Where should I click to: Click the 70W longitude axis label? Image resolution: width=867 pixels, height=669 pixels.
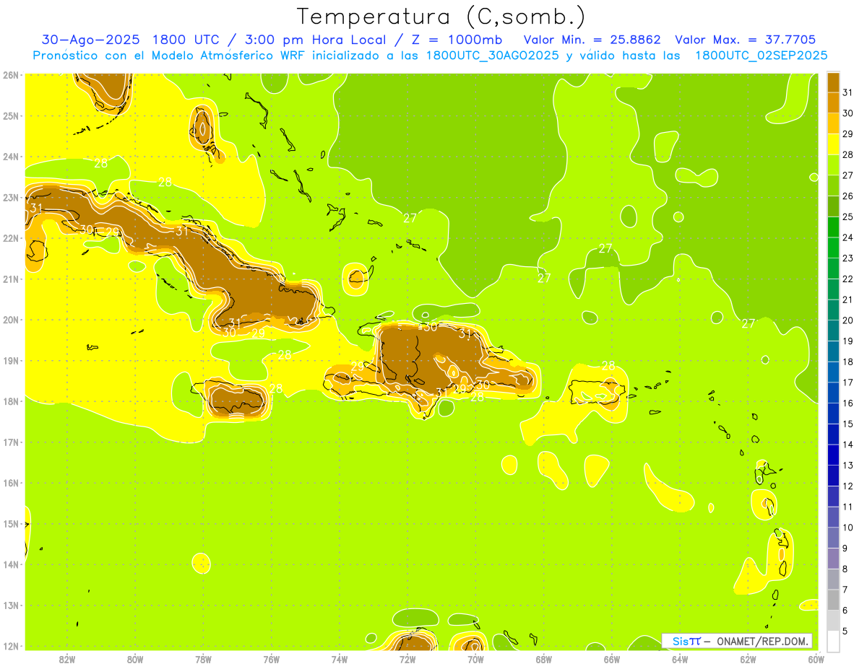point(475,659)
